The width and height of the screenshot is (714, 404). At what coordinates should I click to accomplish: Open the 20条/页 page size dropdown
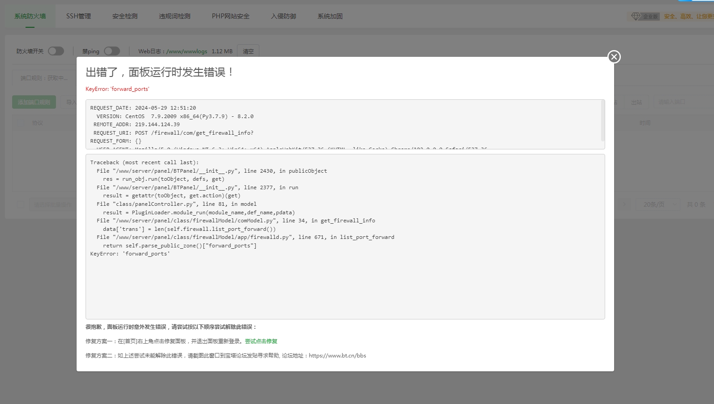coord(658,204)
